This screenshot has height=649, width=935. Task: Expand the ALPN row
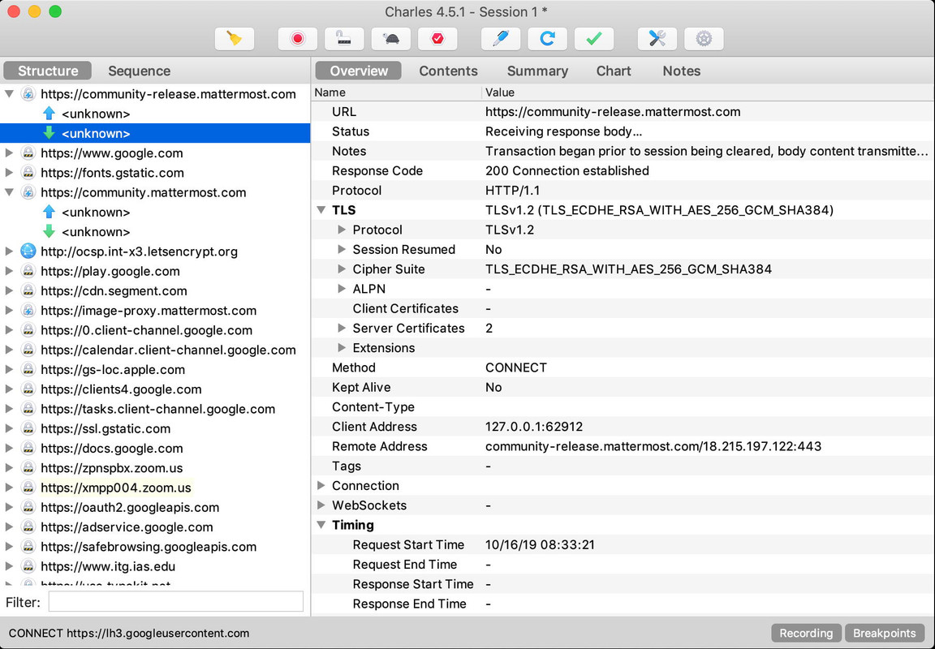click(342, 289)
